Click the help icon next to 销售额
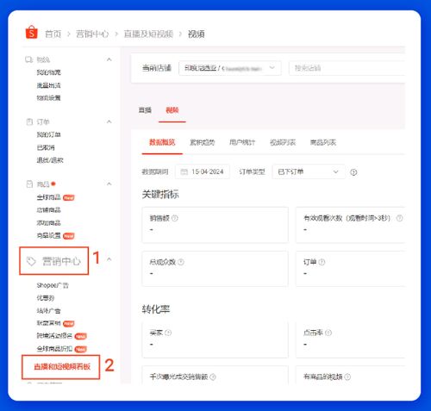Screen dimensions: 431x411 click(175, 218)
